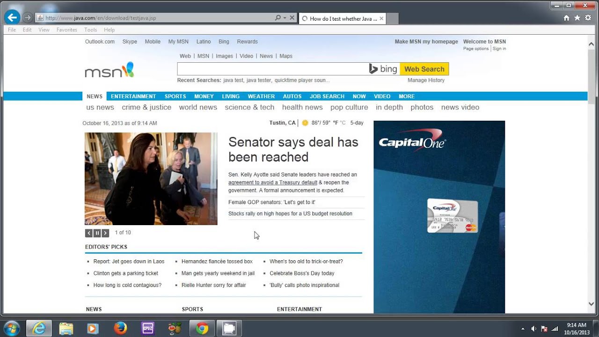Pause the news slideshow
The height and width of the screenshot is (337, 599).
tap(97, 233)
